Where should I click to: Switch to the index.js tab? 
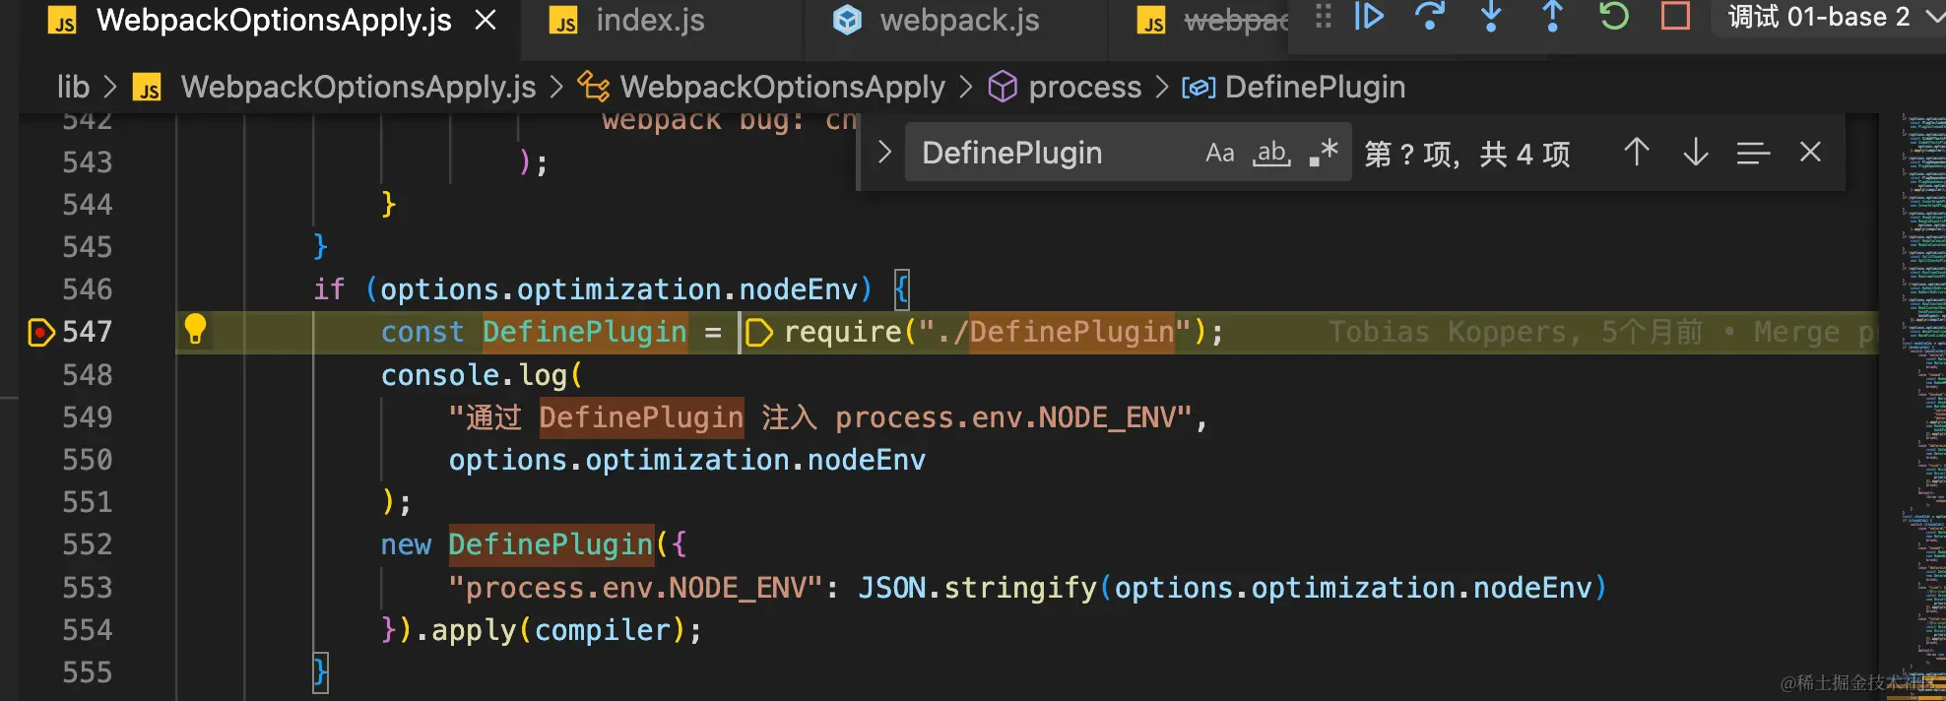(x=650, y=21)
